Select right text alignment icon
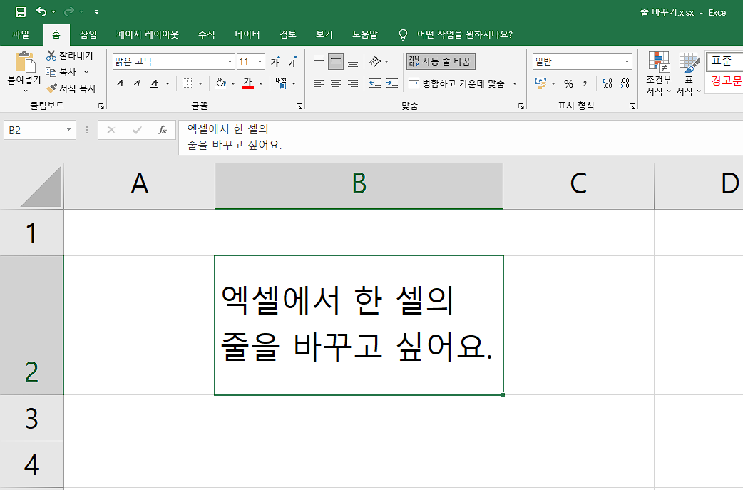 point(352,83)
